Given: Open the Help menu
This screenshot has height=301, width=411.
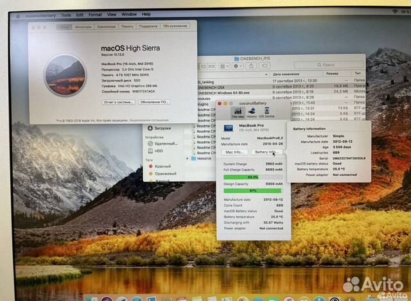Looking at the screenshot, I should point(146,14).
